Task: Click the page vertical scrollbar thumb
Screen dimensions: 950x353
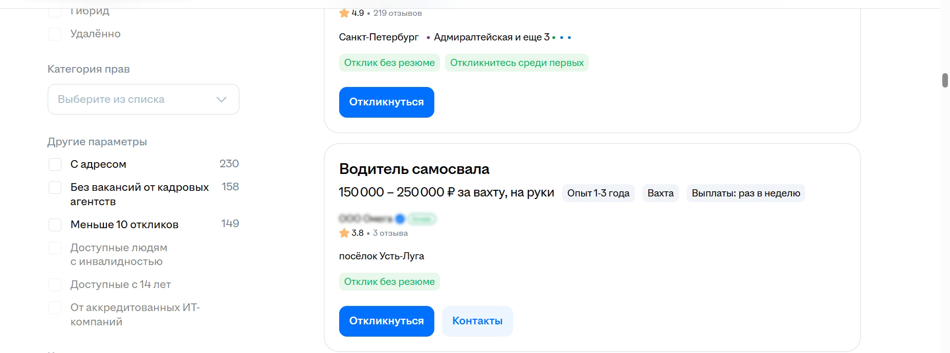Action: (x=945, y=80)
